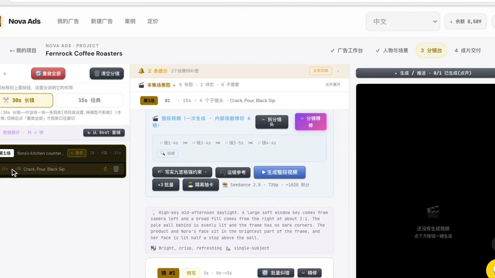Click the 清空分镜 trash button
495x278 pixels.
coord(107,74)
